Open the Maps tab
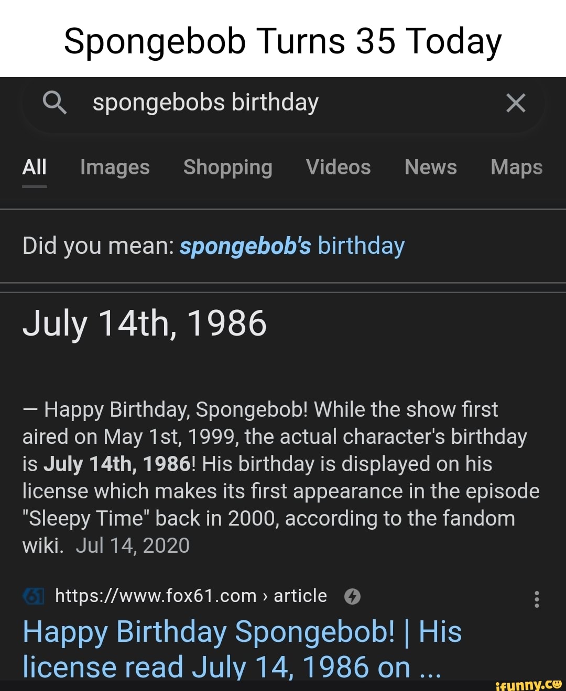 516,167
